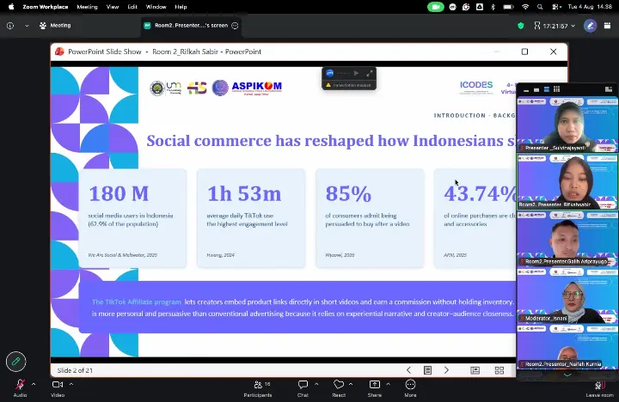Select Presenter_Suzdrajayanti video thumbnail
619x402 pixels.
tap(567, 125)
